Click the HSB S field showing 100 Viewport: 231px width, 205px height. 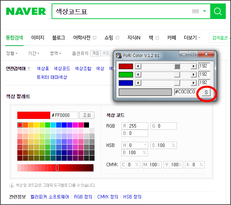tap(163, 146)
